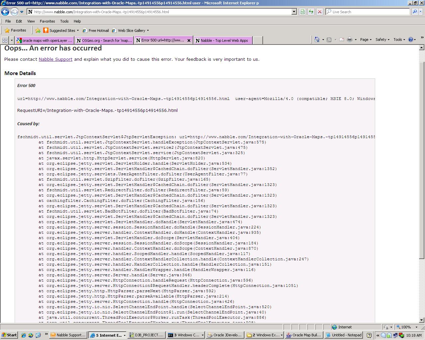
Task: Open the Page dropdown menu
Action: coord(366,40)
